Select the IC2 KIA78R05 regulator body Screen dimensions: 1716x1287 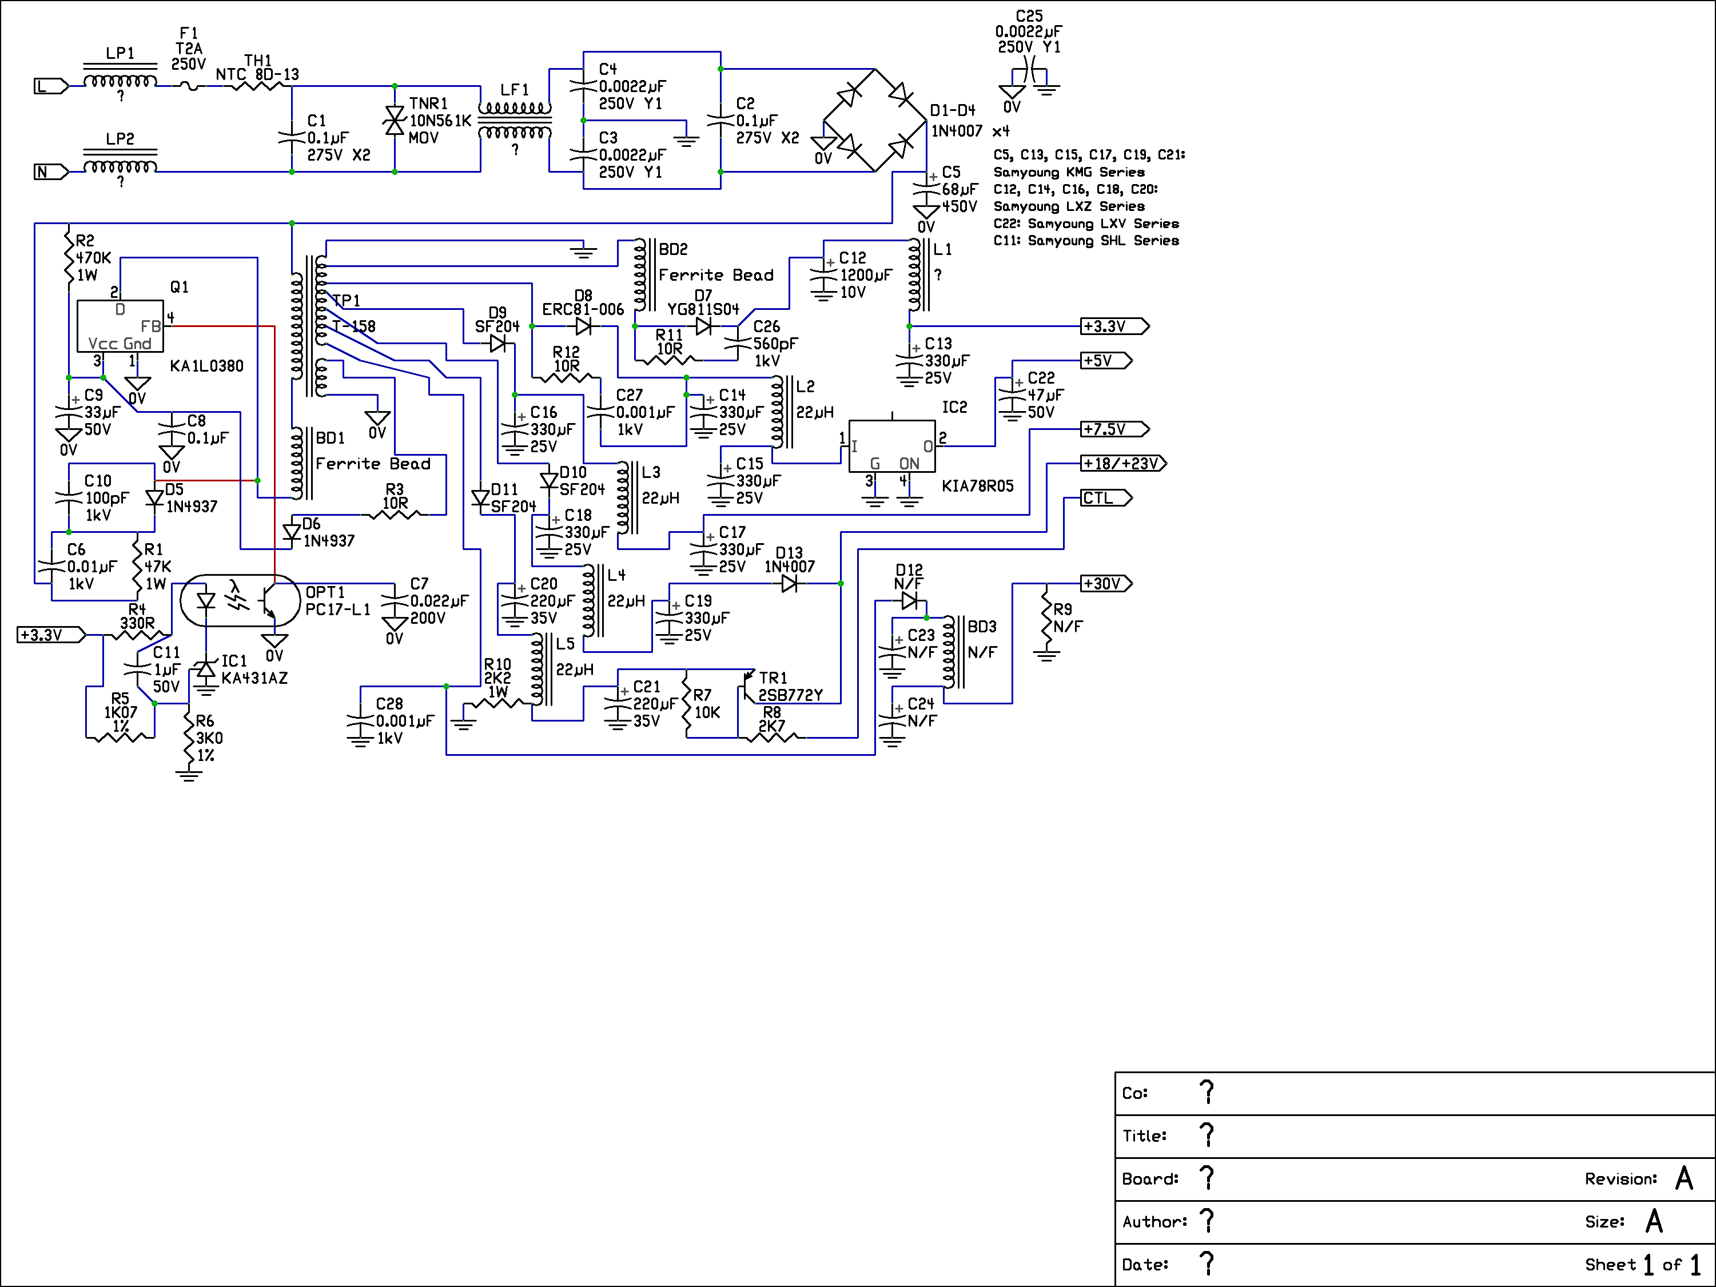(x=891, y=446)
